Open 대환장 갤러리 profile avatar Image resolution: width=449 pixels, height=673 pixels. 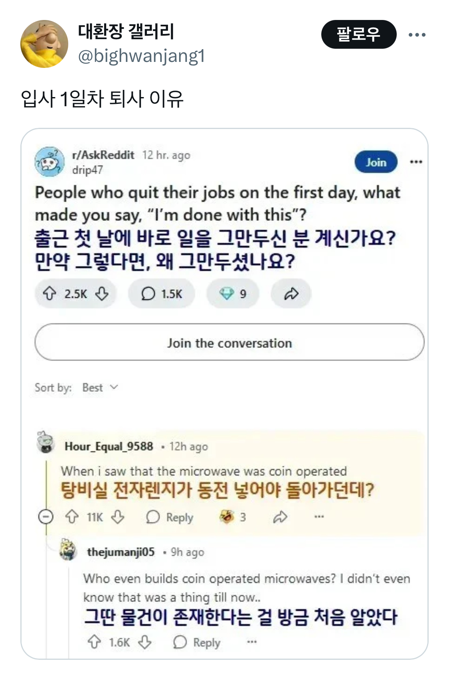tap(44, 44)
